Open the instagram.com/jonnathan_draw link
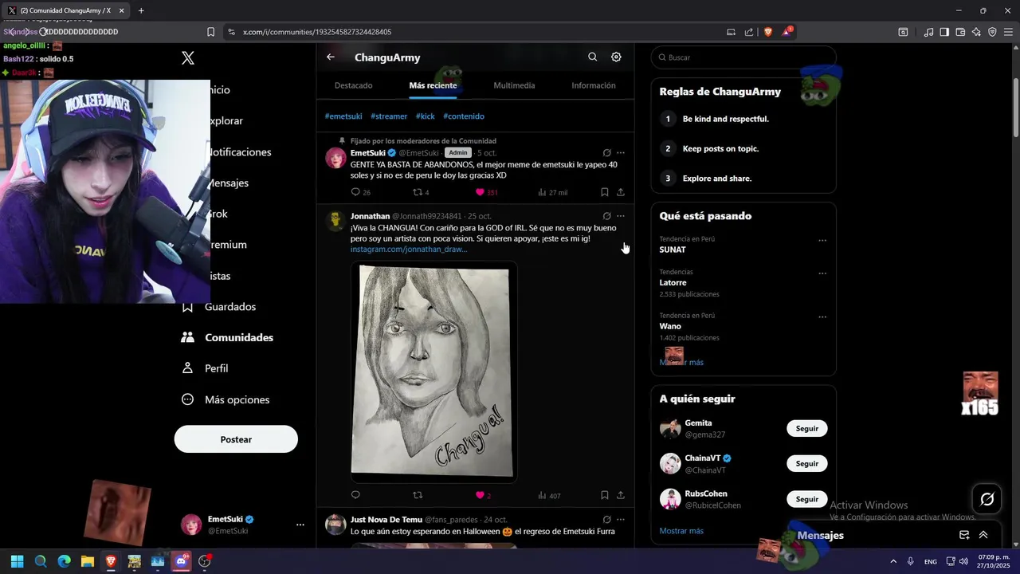 [409, 249]
